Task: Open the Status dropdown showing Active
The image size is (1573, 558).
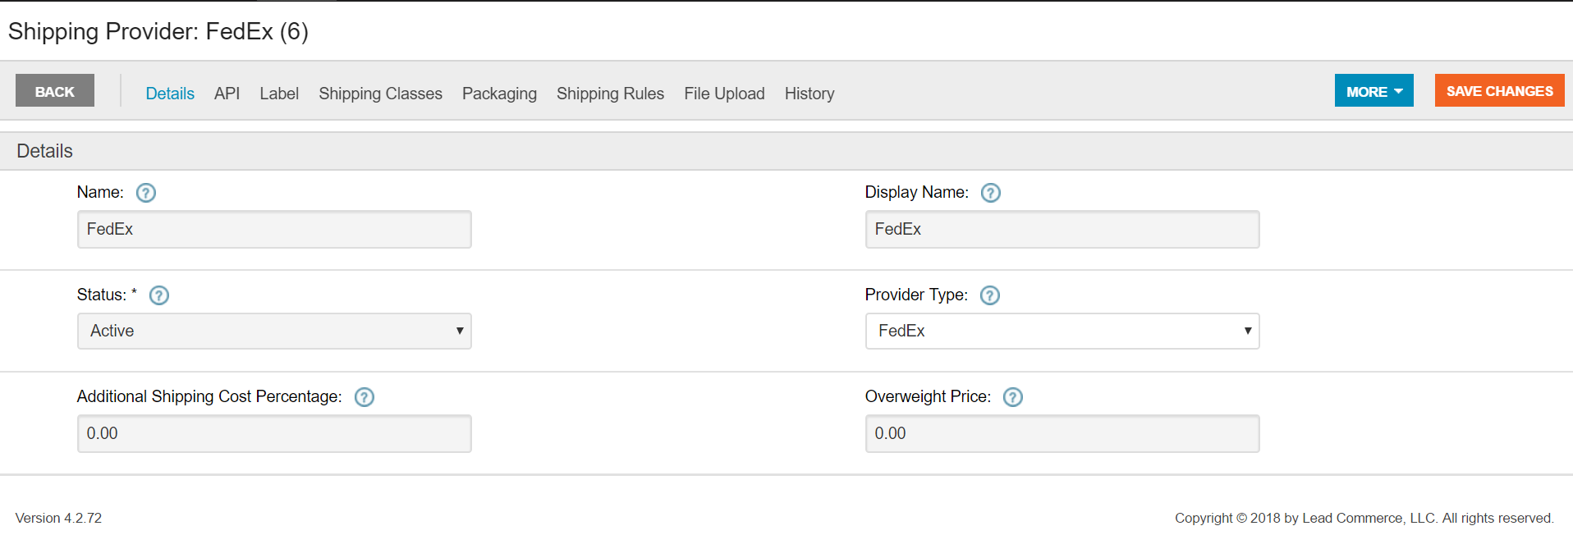Action: click(x=274, y=331)
